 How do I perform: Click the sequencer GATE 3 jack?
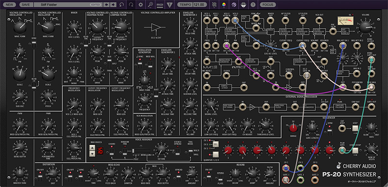pos(315,181)
